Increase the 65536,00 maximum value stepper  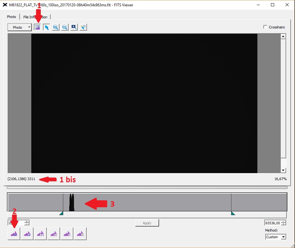click(x=284, y=221)
